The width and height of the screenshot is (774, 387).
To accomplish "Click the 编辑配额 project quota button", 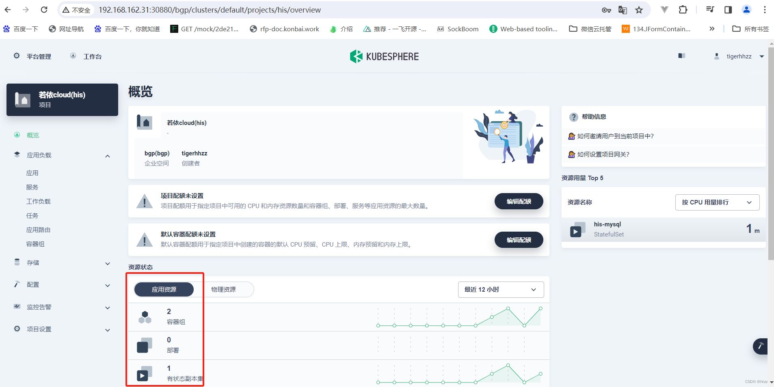I will click(519, 201).
